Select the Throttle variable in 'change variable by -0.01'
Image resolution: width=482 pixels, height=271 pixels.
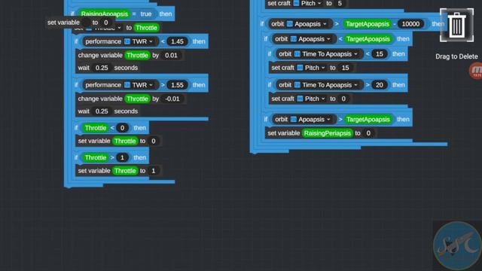point(137,99)
